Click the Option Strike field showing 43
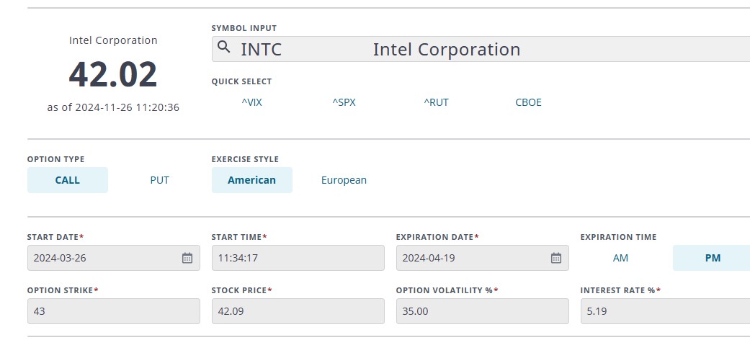 (113, 311)
